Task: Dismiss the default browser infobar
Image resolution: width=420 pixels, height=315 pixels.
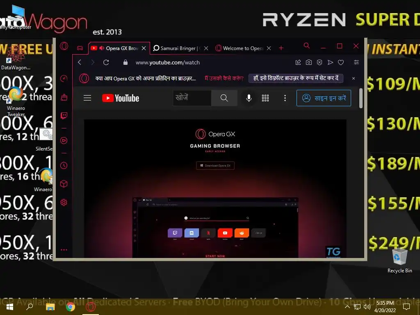Action: pyautogui.click(x=354, y=78)
